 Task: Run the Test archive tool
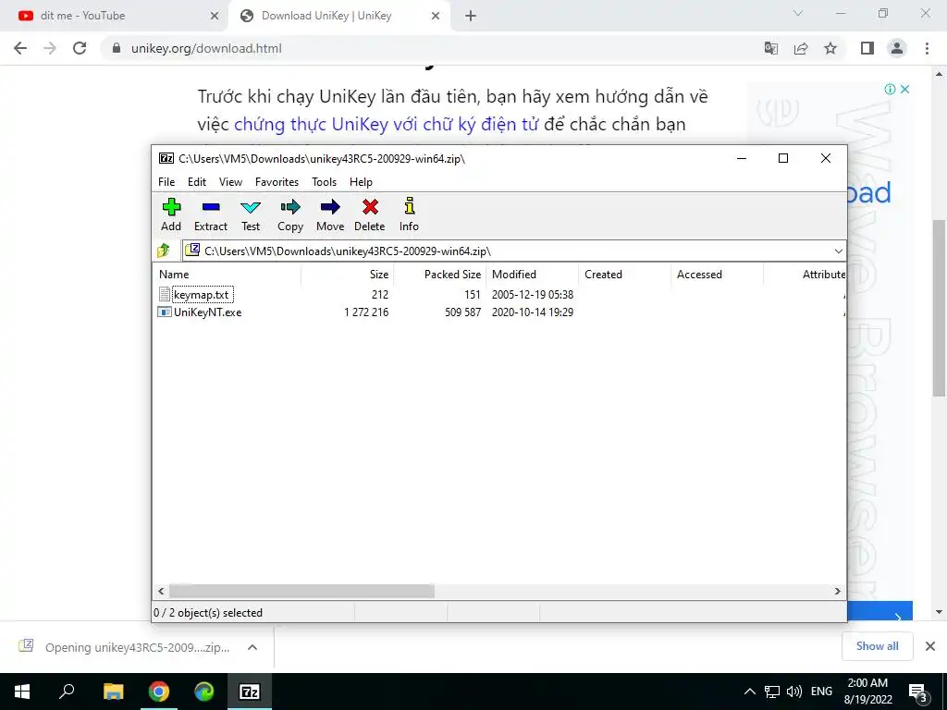click(251, 207)
